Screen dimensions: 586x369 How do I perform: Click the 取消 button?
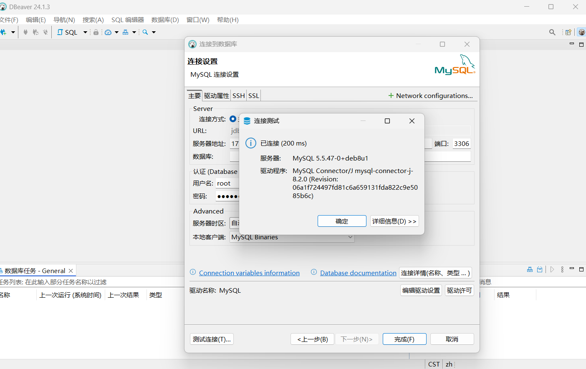(452, 339)
